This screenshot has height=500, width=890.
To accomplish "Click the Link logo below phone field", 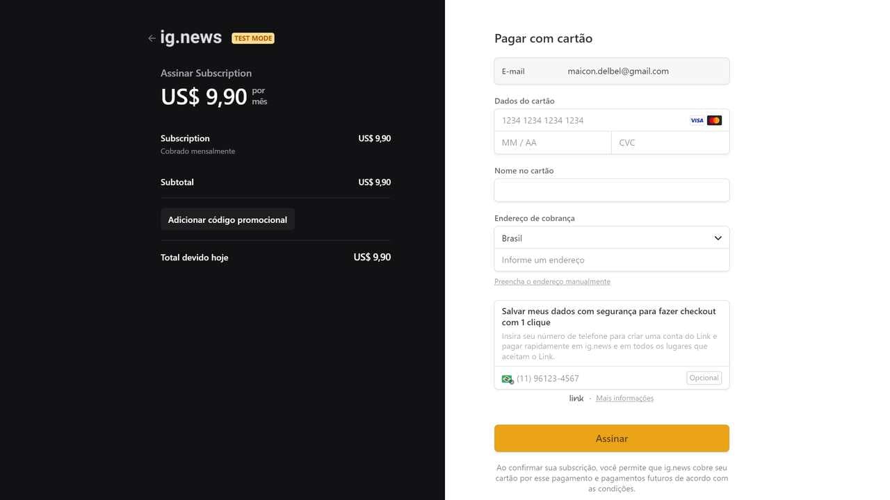I will coord(576,398).
